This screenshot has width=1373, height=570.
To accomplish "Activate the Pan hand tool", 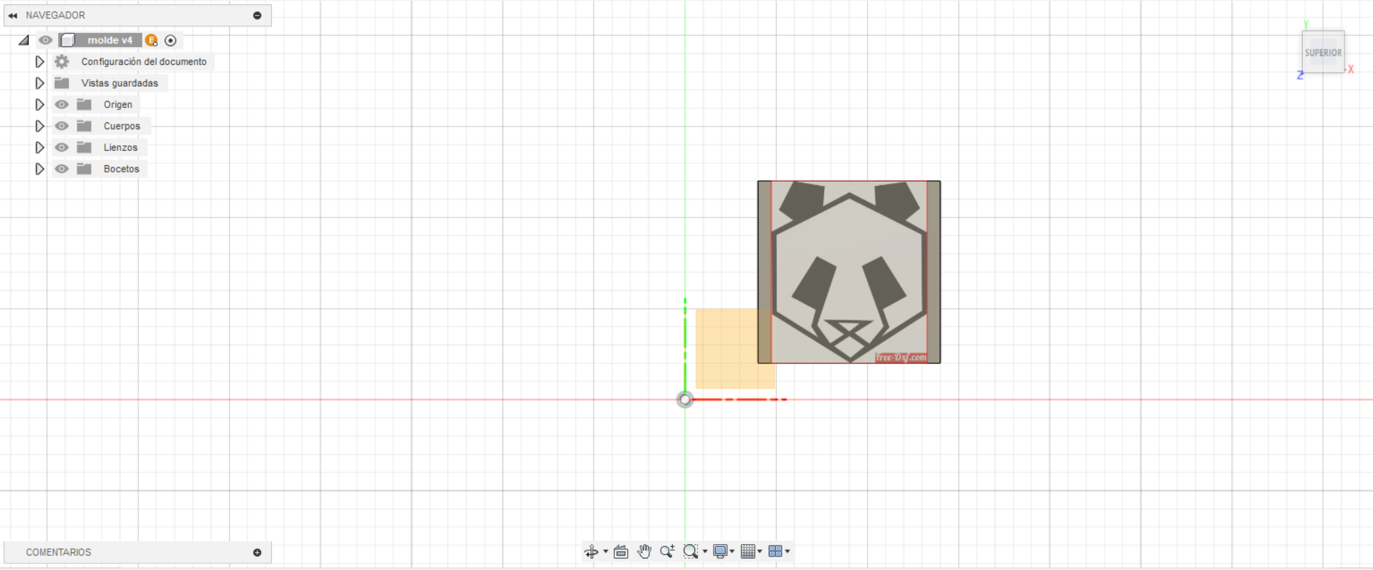I will (x=644, y=551).
